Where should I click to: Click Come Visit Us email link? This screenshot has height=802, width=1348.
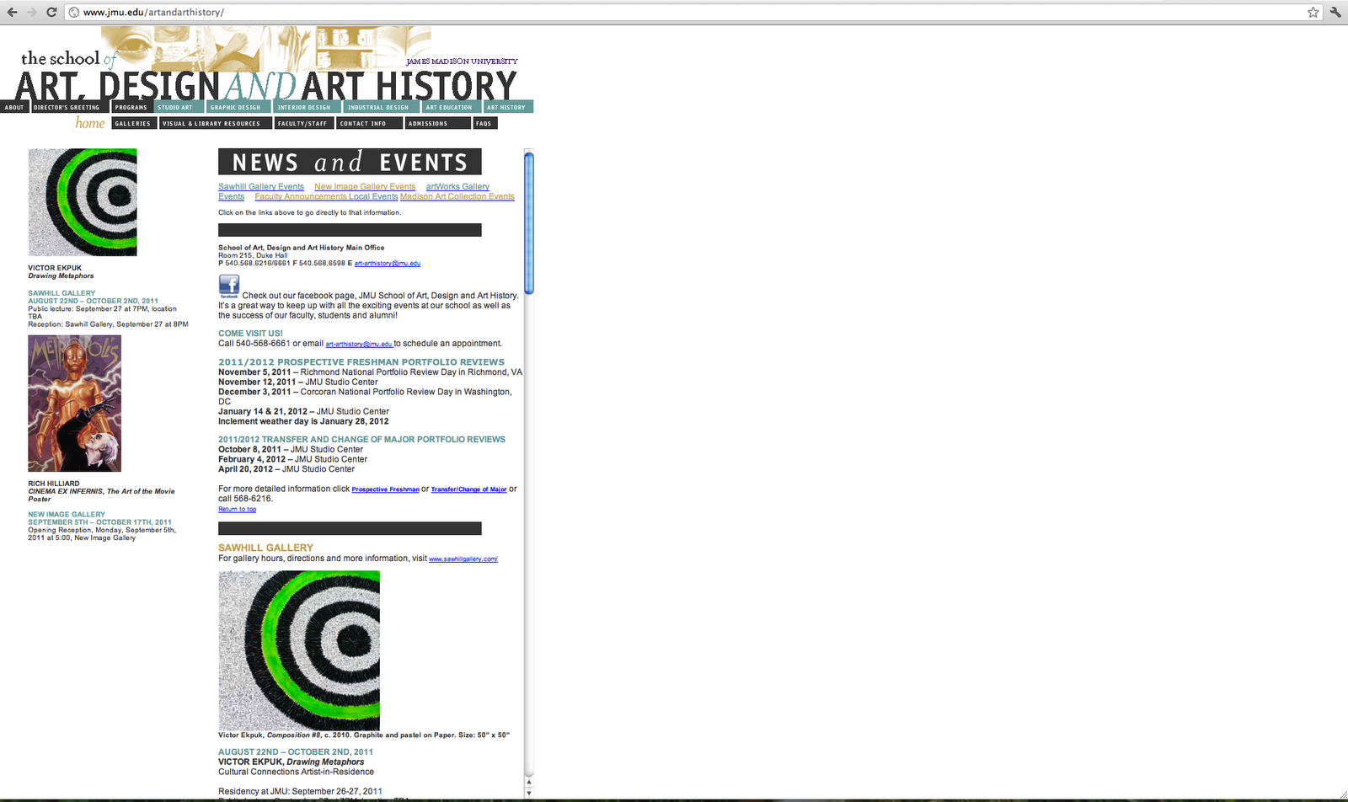359,344
